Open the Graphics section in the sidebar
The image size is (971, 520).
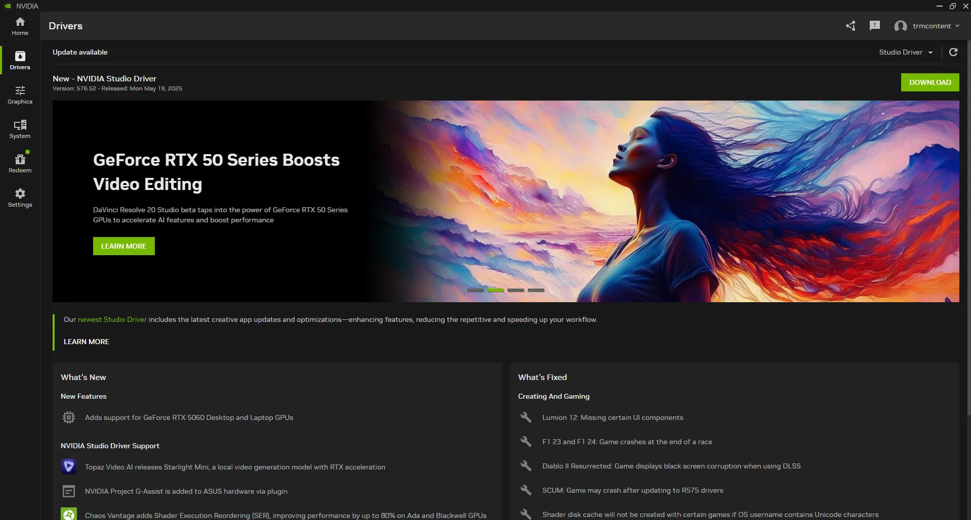[x=20, y=95]
